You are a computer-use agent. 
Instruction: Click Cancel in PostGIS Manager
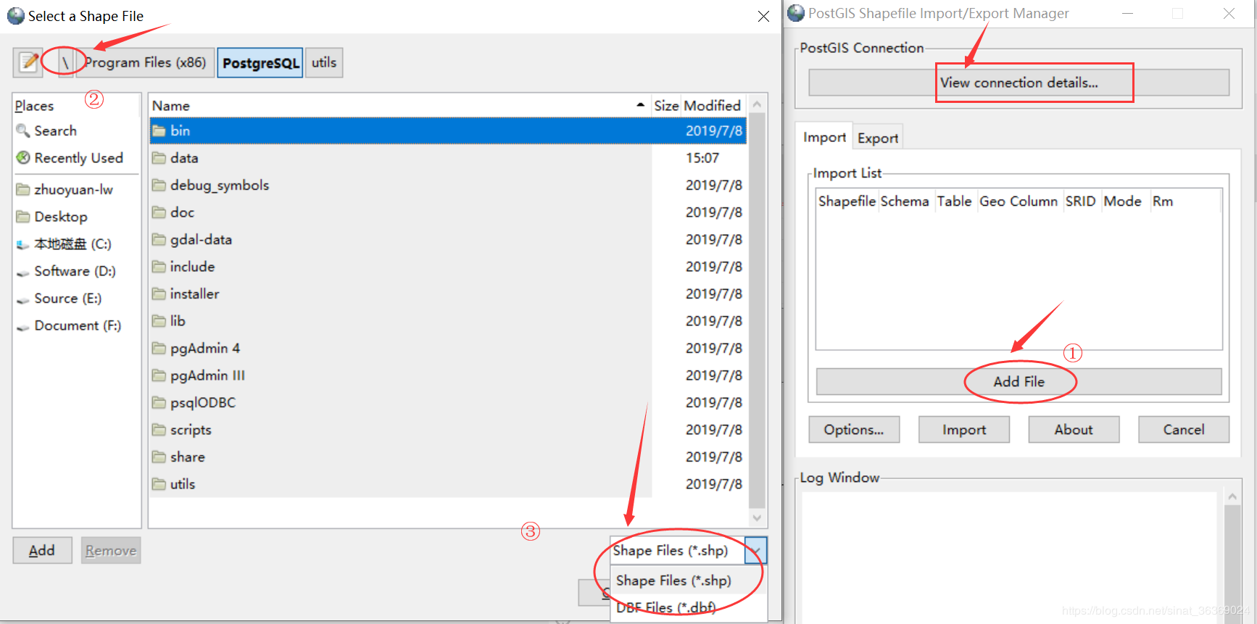[x=1184, y=430]
